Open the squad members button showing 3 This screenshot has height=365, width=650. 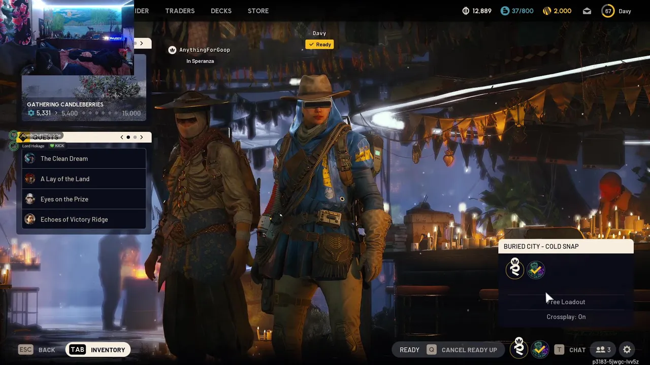pos(603,350)
